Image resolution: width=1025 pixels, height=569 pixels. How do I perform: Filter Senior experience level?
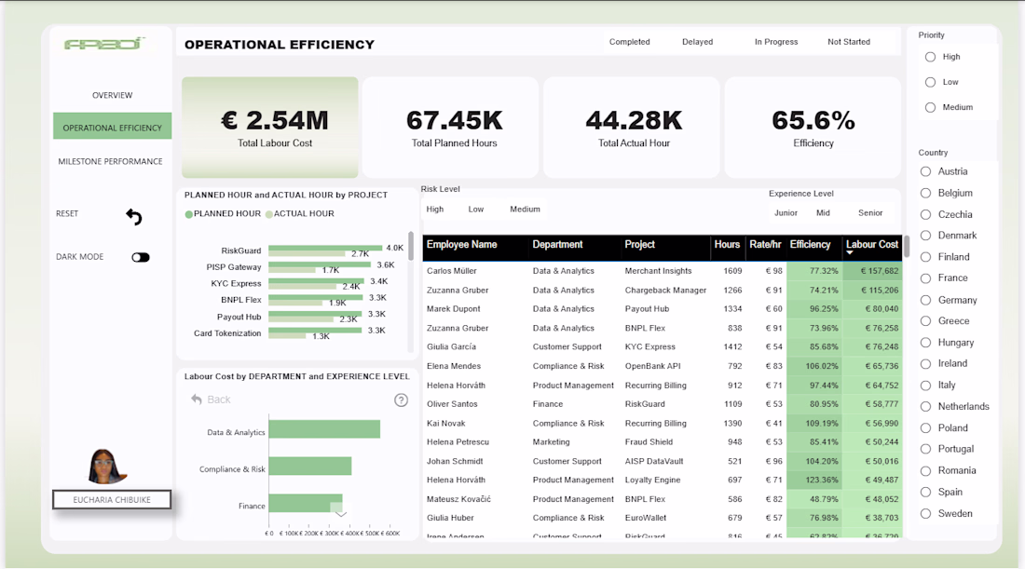[x=870, y=213]
